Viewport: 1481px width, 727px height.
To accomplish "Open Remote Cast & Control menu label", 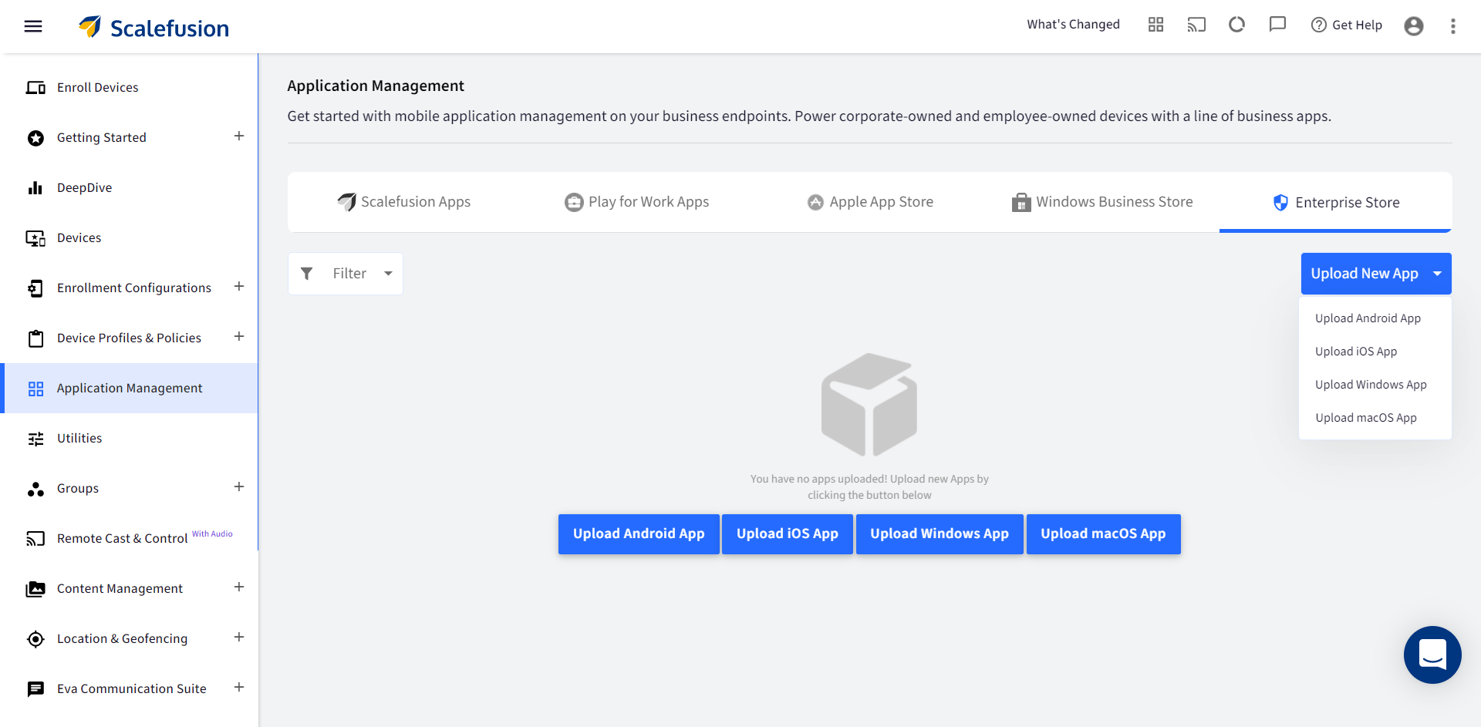I will pos(123,539).
